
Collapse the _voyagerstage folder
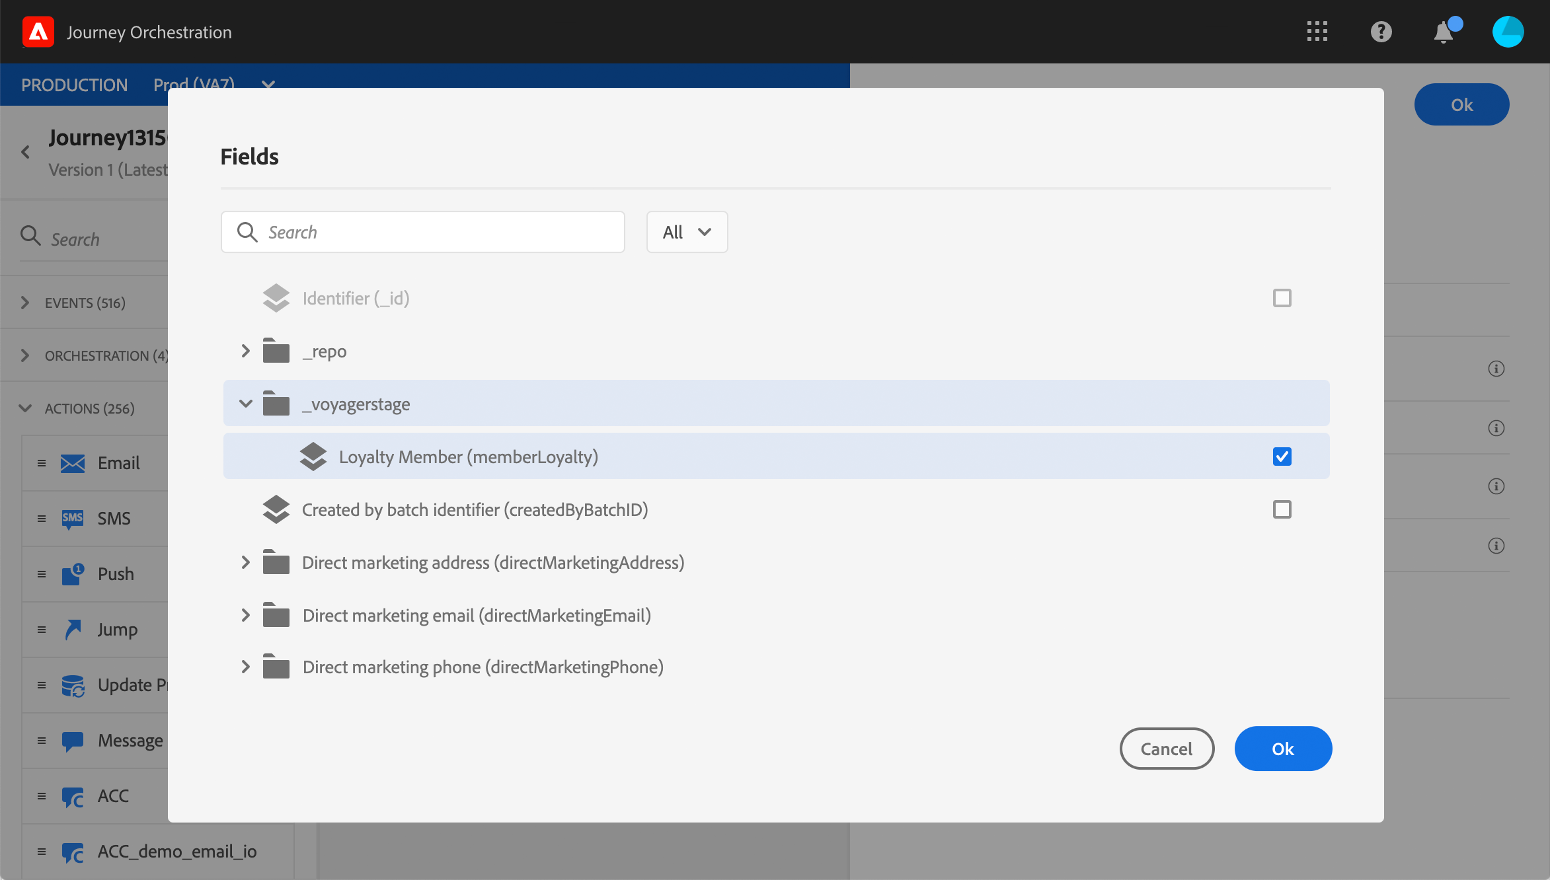[x=245, y=404]
